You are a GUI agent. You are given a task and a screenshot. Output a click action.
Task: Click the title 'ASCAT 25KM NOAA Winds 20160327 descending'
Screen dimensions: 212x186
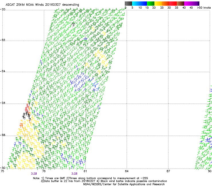tap(42, 5)
